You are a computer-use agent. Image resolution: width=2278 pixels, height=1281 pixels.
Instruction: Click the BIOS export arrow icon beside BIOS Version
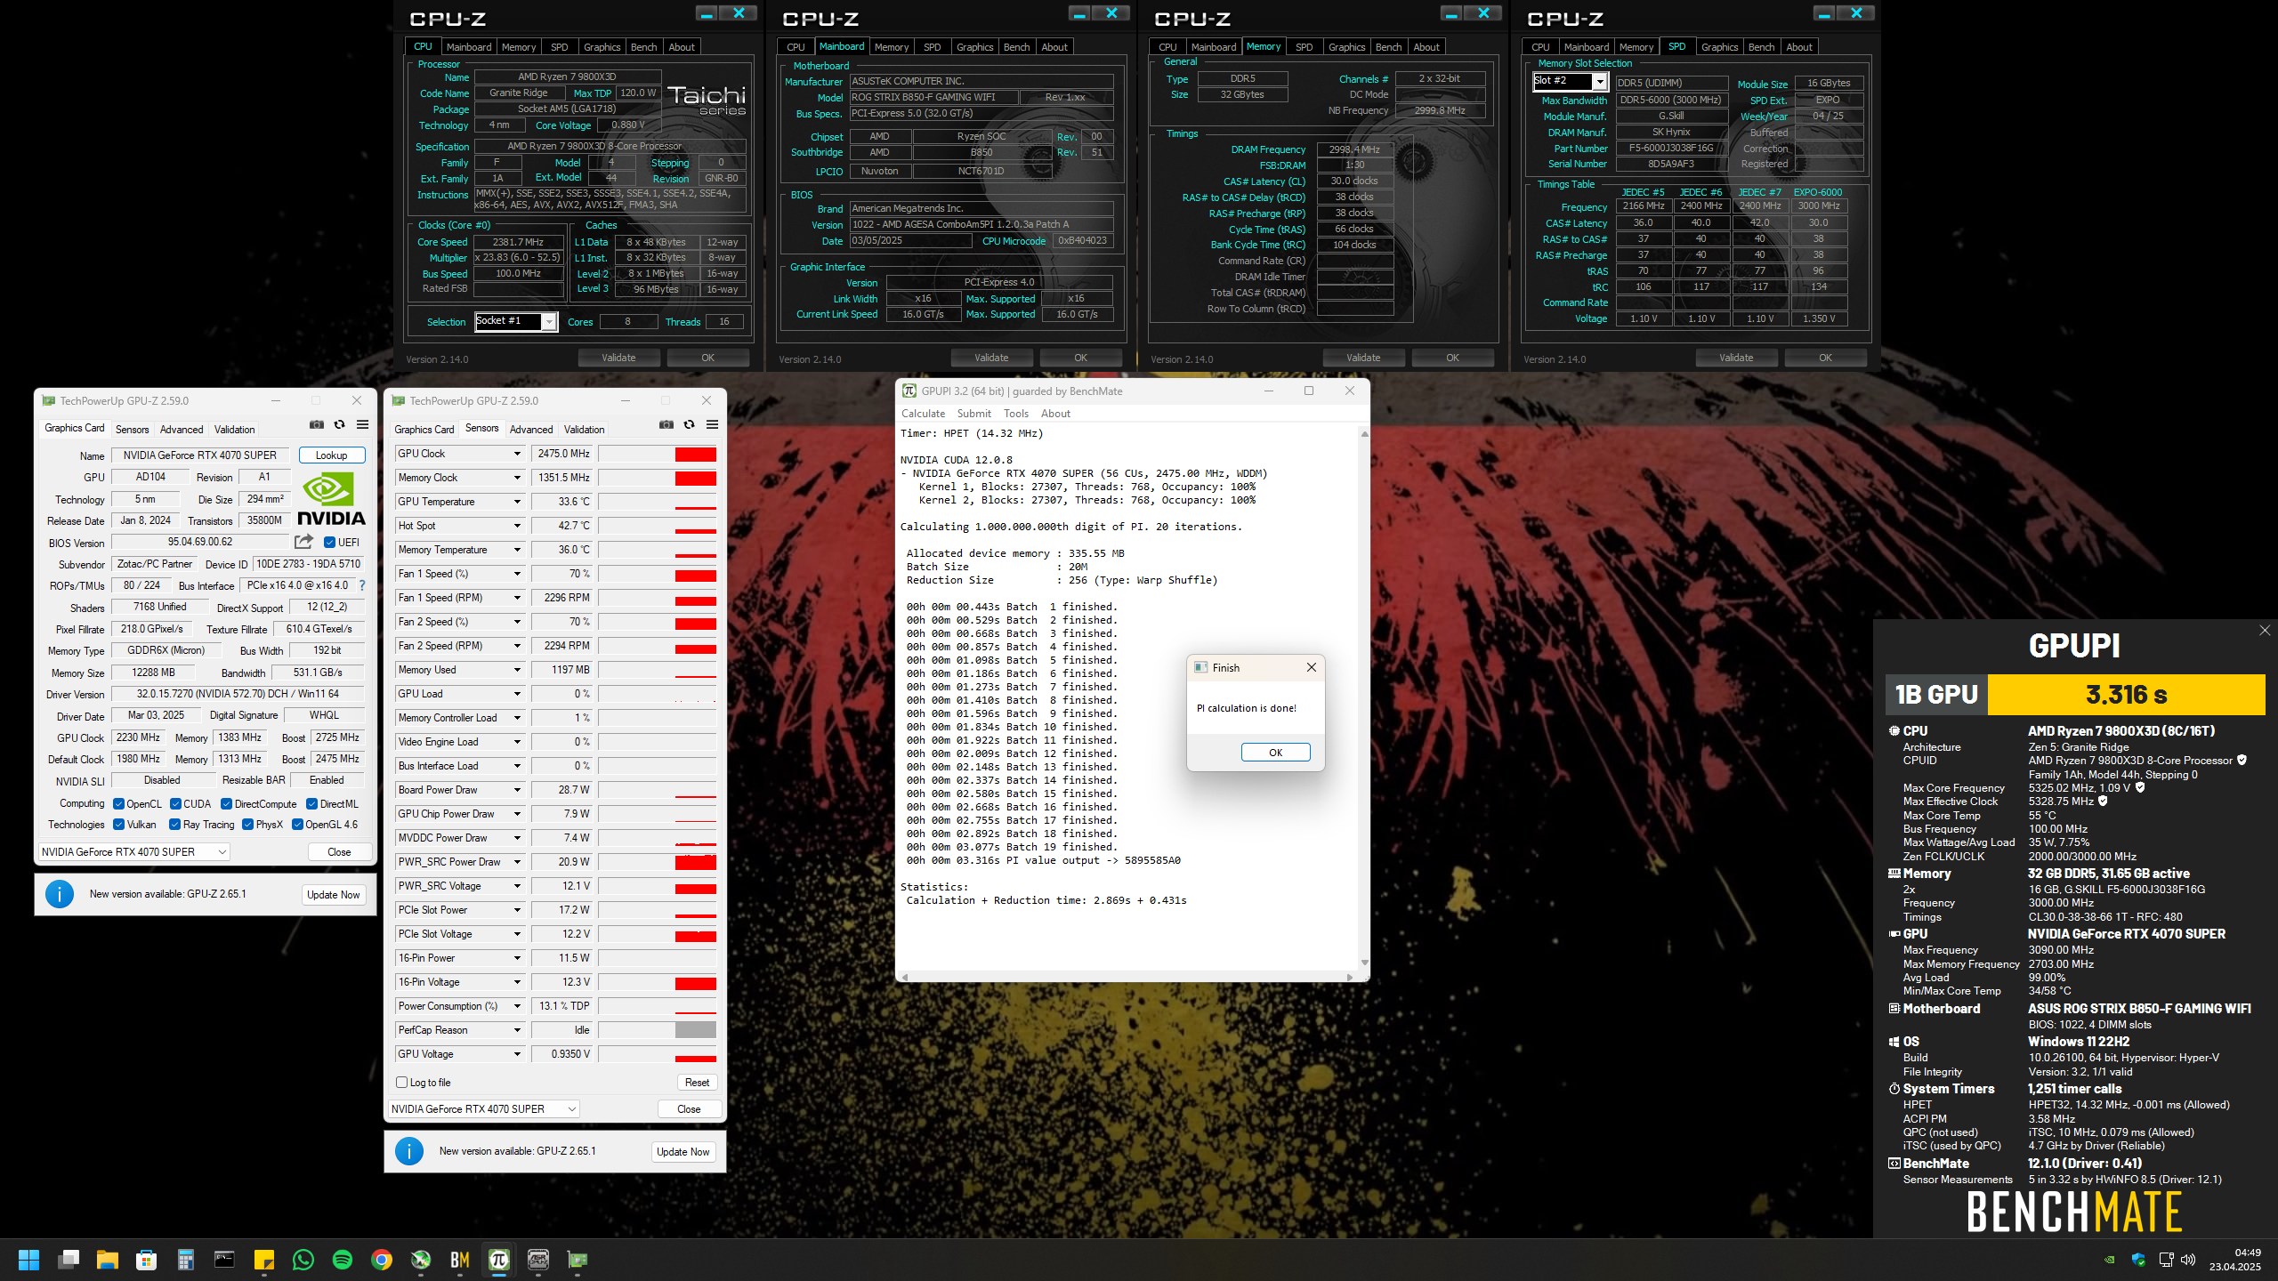pos(304,542)
